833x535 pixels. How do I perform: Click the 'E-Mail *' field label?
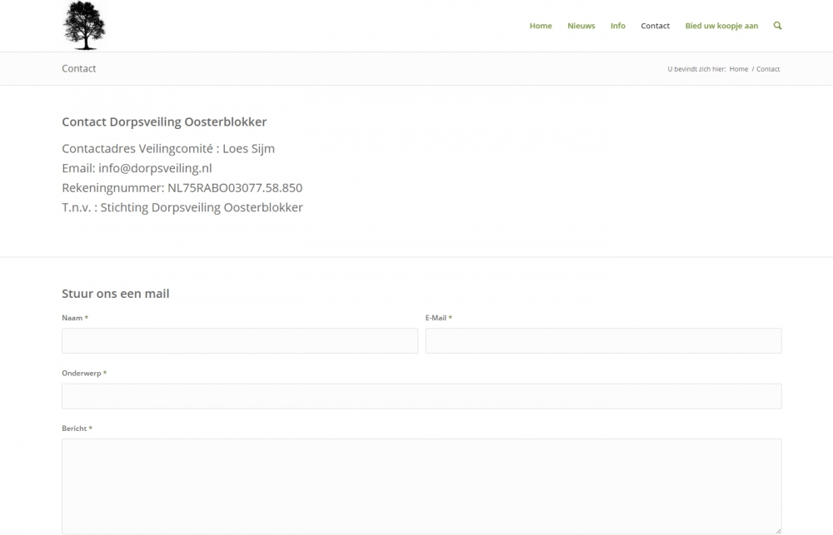[x=438, y=318]
